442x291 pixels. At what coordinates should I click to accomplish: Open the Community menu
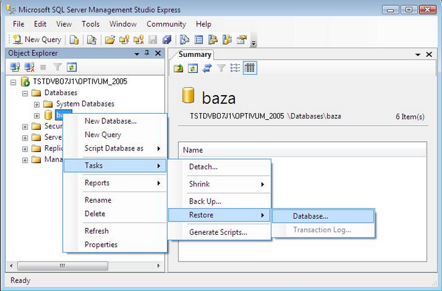(167, 24)
